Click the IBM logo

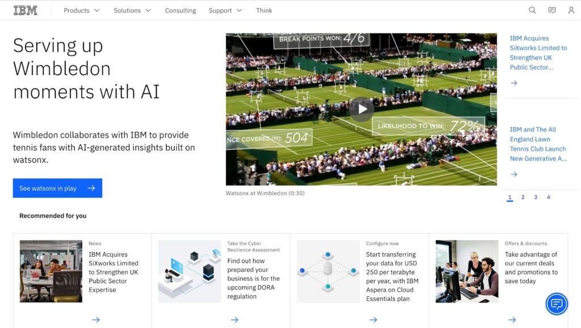pos(25,10)
